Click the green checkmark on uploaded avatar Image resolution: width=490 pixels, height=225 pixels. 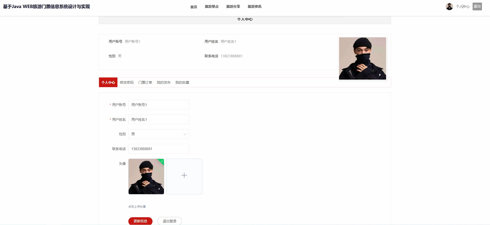162,161
